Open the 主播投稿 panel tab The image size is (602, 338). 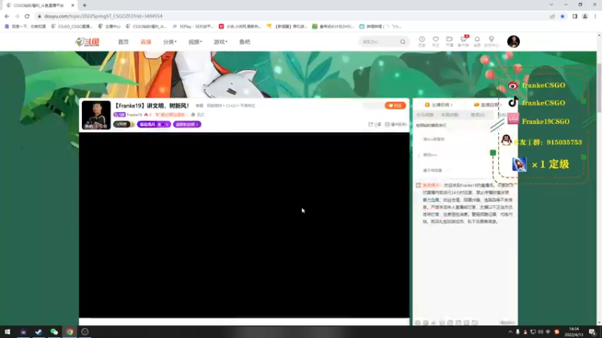(438, 104)
